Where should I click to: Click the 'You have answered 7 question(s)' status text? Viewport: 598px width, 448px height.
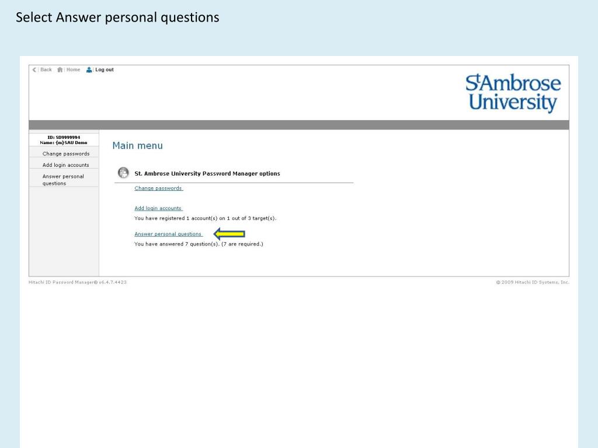199,244
